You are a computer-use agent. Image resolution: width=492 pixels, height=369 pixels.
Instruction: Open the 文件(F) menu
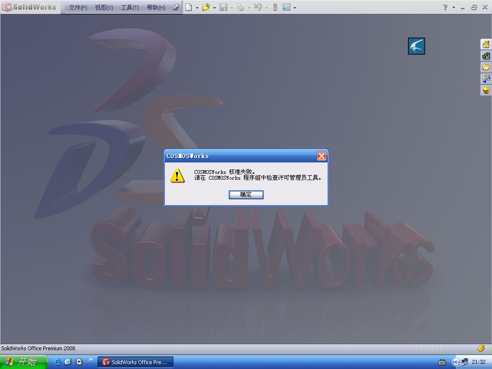point(78,8)
